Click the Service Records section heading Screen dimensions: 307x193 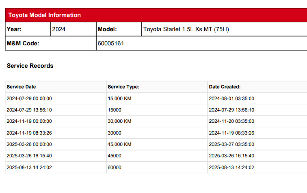coord(30,66)
